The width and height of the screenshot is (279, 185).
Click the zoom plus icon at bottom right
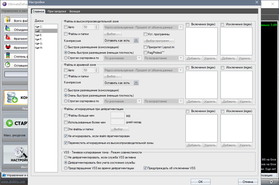click(271, 182)
